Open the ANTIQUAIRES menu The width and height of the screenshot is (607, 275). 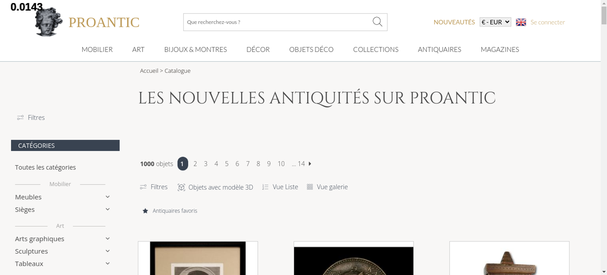point(439,49)
